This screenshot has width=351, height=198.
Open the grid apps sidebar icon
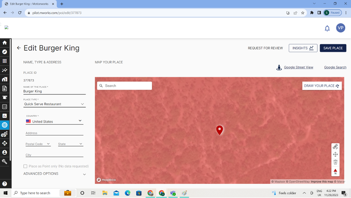pyautogui.click(x=5, y=61)
